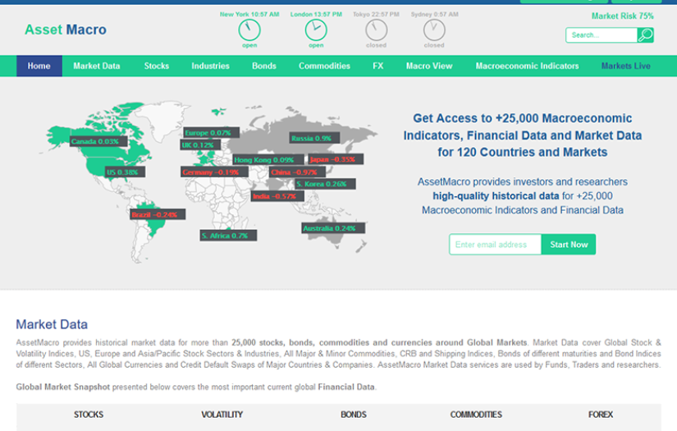Click the UK 0.12% map label
Screen dimensions: 677x431
tap(200, 145)
